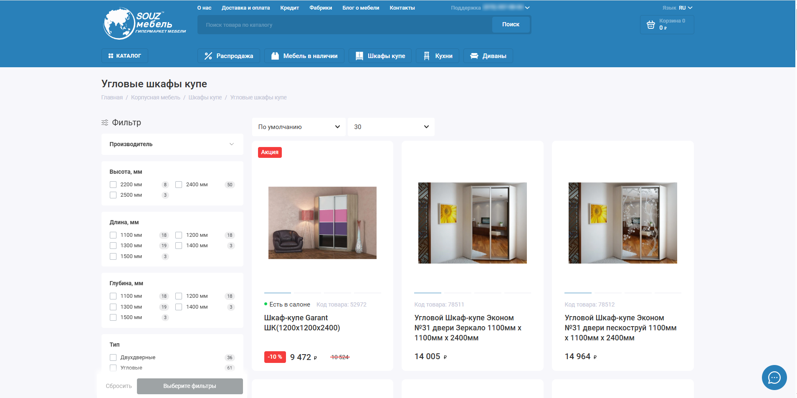Image resolution: width=797 pixels, height=398 pixels.
Task: Go to Главная breadcrumb link
Action: tap(112, 97)
